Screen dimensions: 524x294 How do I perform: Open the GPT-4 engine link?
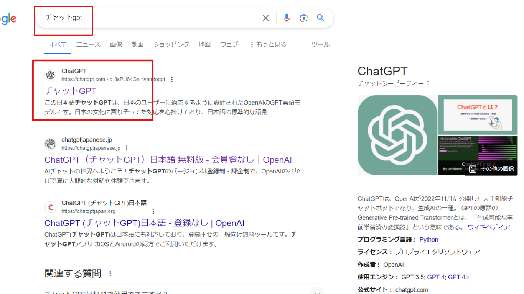coord(436,277)
